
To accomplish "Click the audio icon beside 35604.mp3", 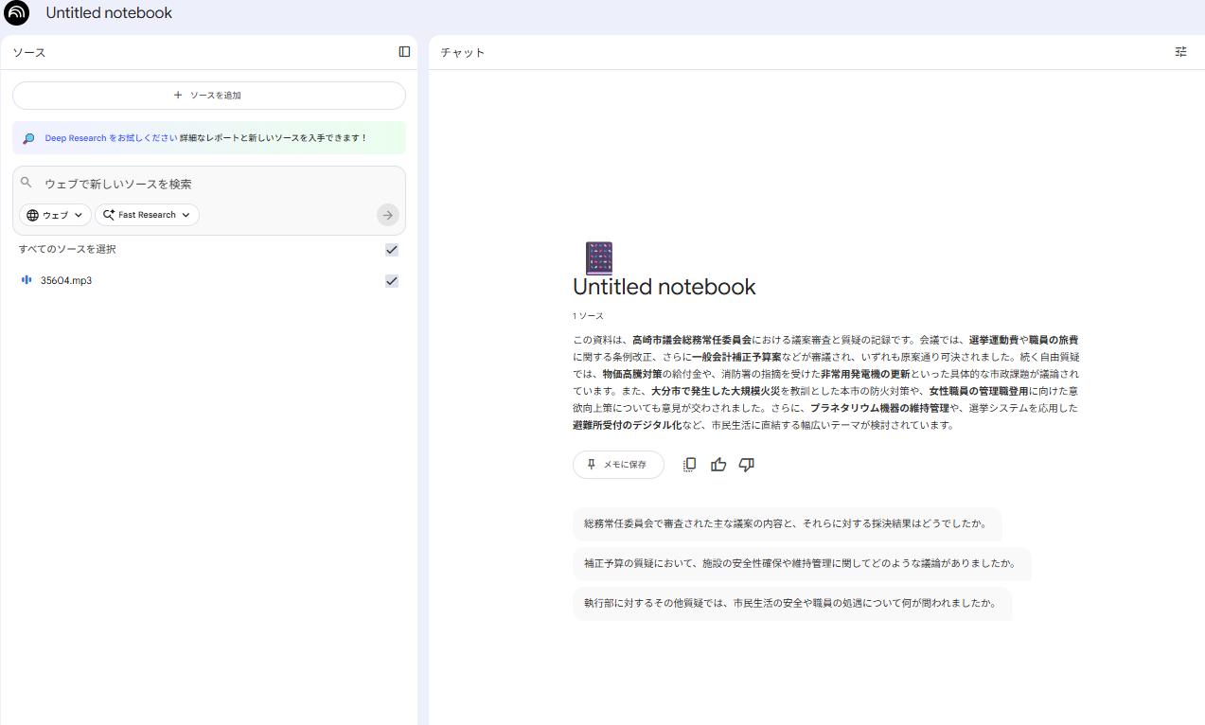I will coord(27,280).
